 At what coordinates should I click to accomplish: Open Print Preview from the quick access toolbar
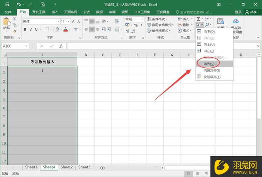(x=43, y=4)
